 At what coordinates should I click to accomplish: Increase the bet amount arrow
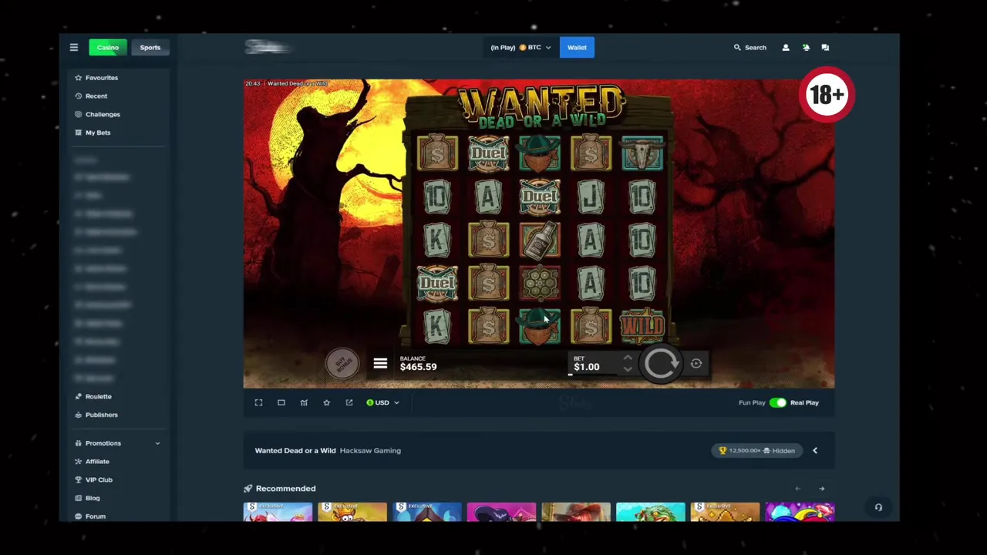click(x=628, y=358)
